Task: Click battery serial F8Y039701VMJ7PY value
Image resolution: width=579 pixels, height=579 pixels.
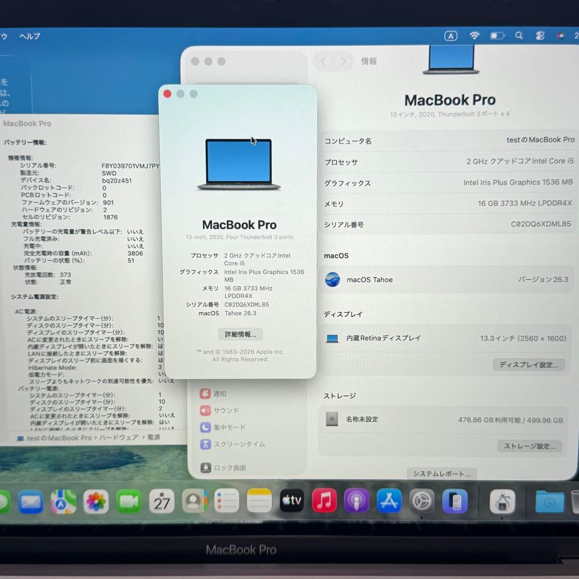Action: (130, 166)
